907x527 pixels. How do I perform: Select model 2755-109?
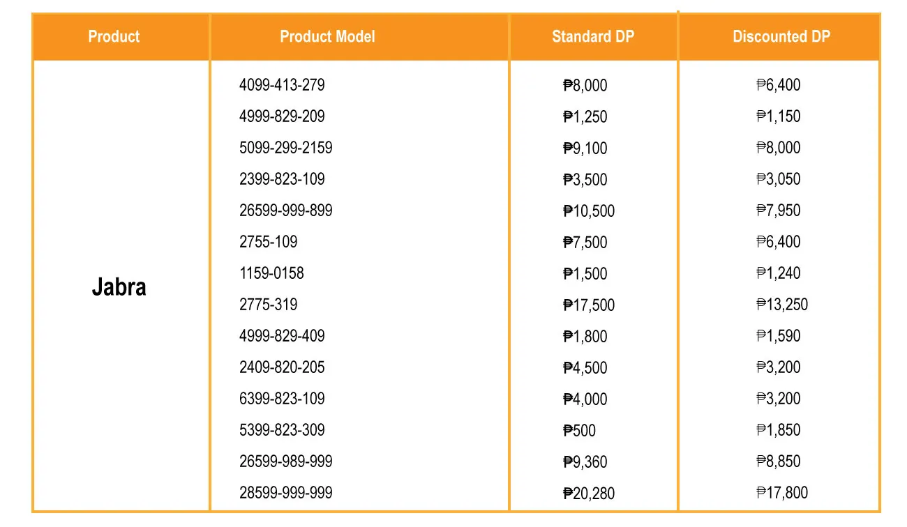coord(268,242)
